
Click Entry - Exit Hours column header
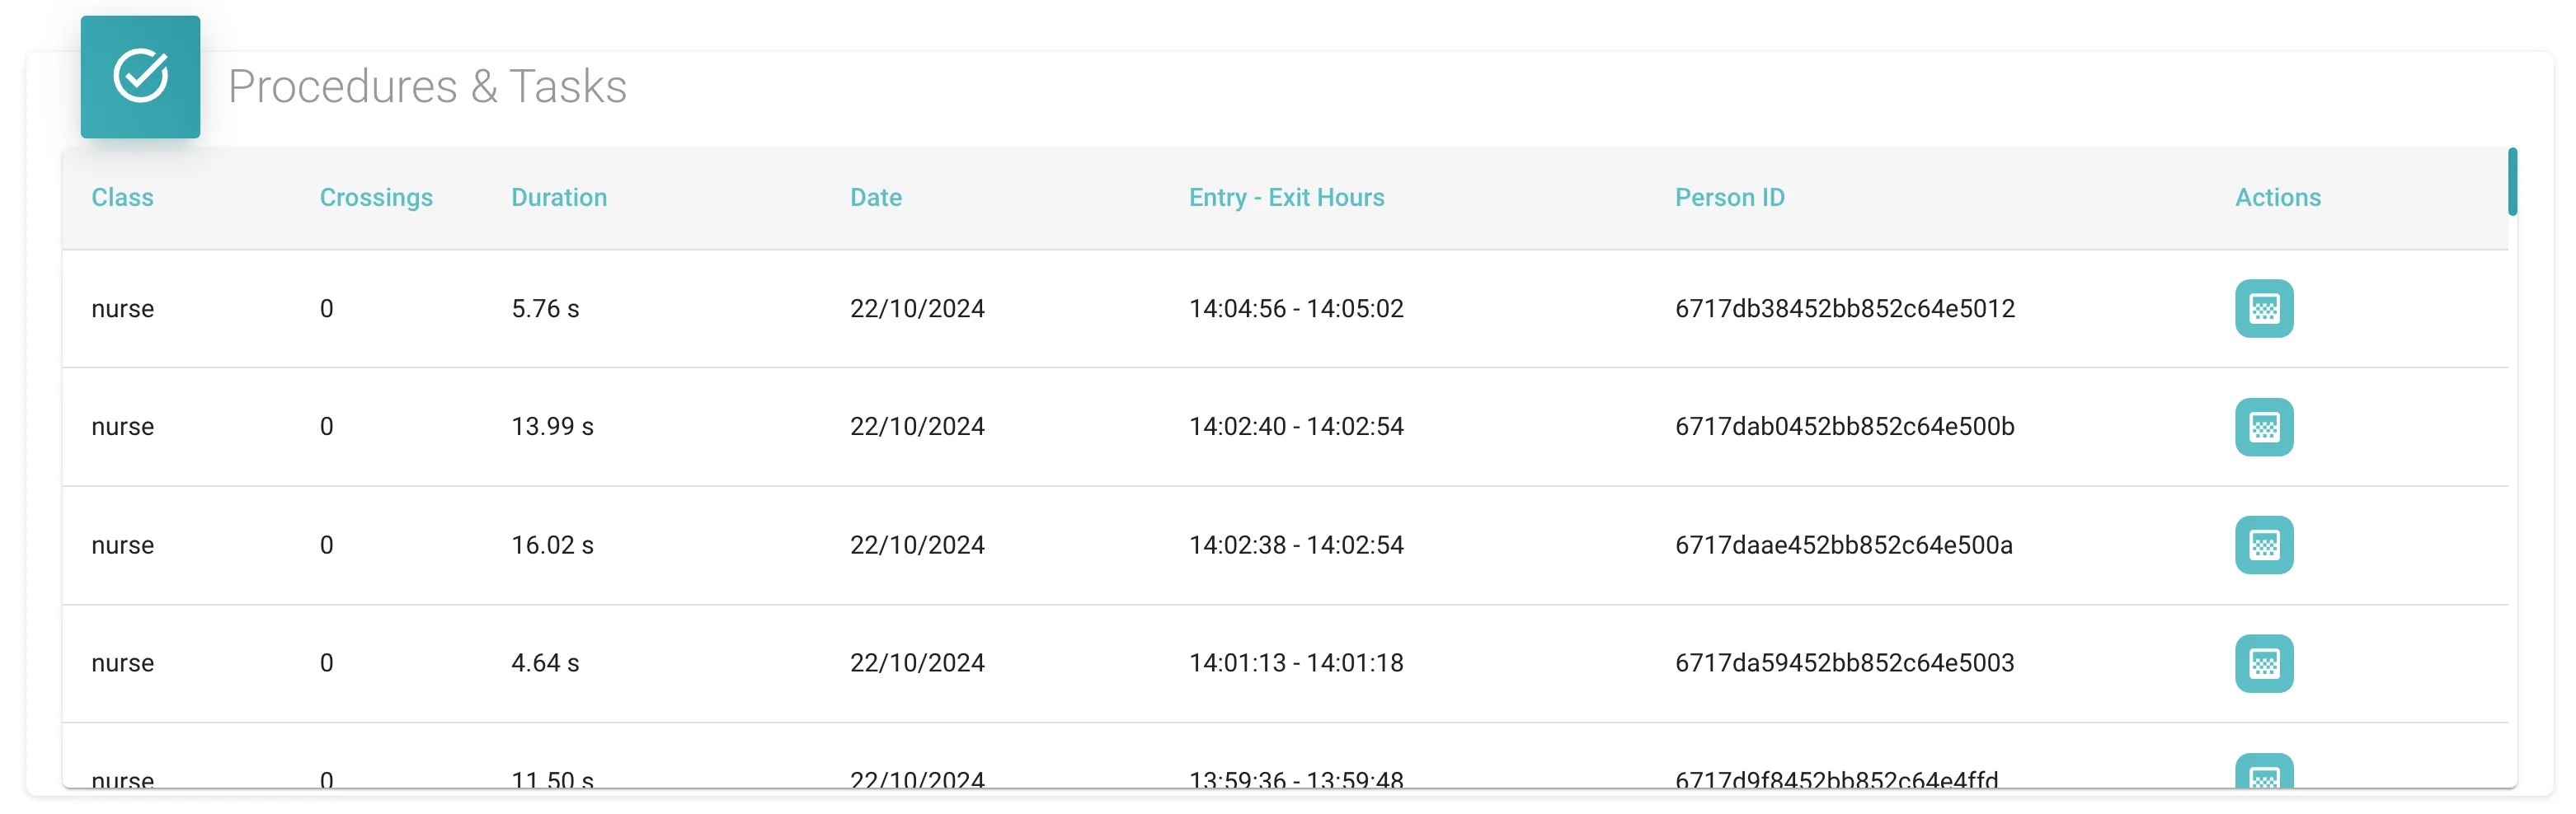pos(1286,198)
